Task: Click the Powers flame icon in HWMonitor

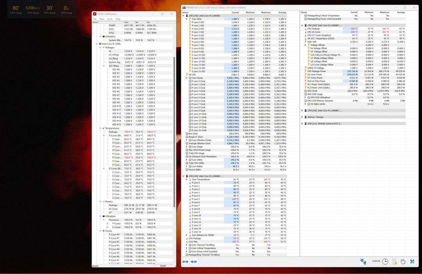Action: pos(104,201)
